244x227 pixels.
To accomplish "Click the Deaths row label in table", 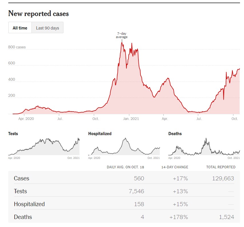I will (x=23, y=217).
